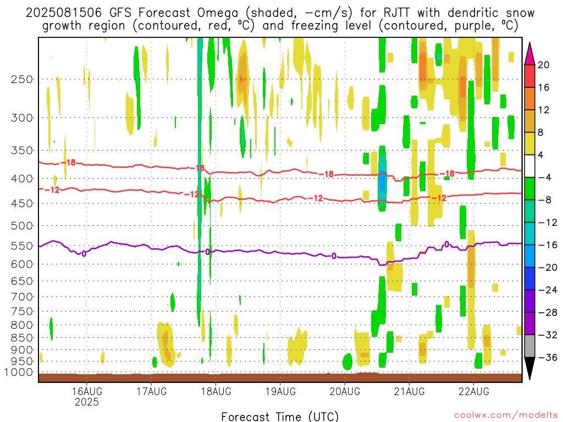Click the title line mentioning freezing level
Image resolution: width=563 pixels, height=422 pixels.
(280, 26)
